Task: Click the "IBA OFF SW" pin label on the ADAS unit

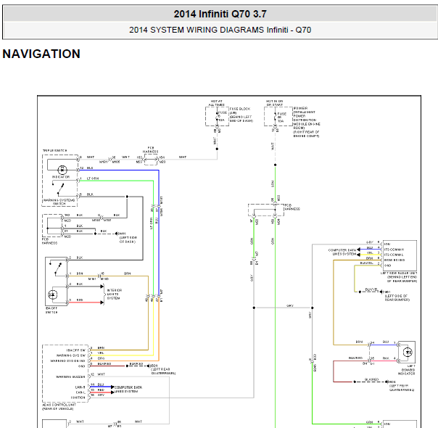Action: point(75,350)
